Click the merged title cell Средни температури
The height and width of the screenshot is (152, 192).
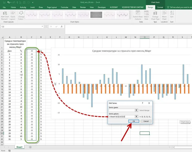[x=15, y=44]
